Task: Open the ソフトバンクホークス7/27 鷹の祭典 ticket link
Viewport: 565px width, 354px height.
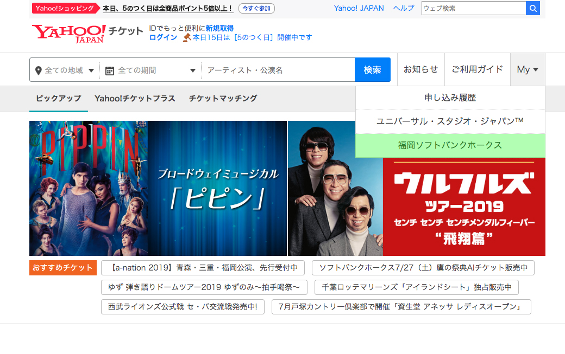Action: pos(423,268)
